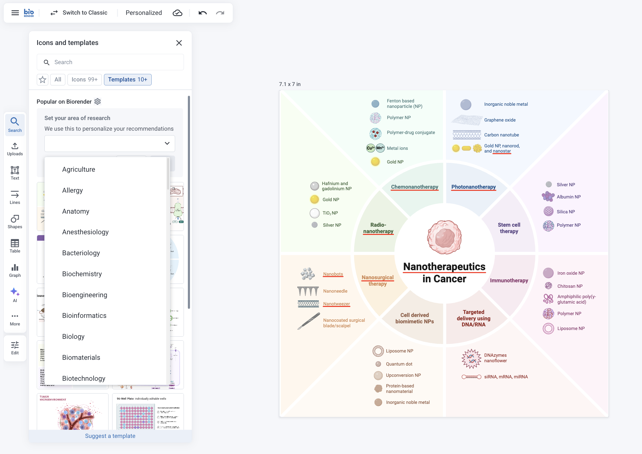Viewport: 642px width, 454px height.
Task: Click the Suggest a template link
Action: click(x=110, y=436)
